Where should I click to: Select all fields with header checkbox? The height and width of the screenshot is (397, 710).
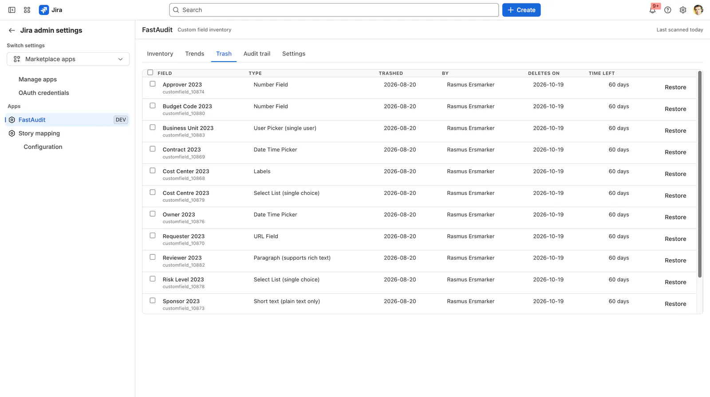pos(150,72)
